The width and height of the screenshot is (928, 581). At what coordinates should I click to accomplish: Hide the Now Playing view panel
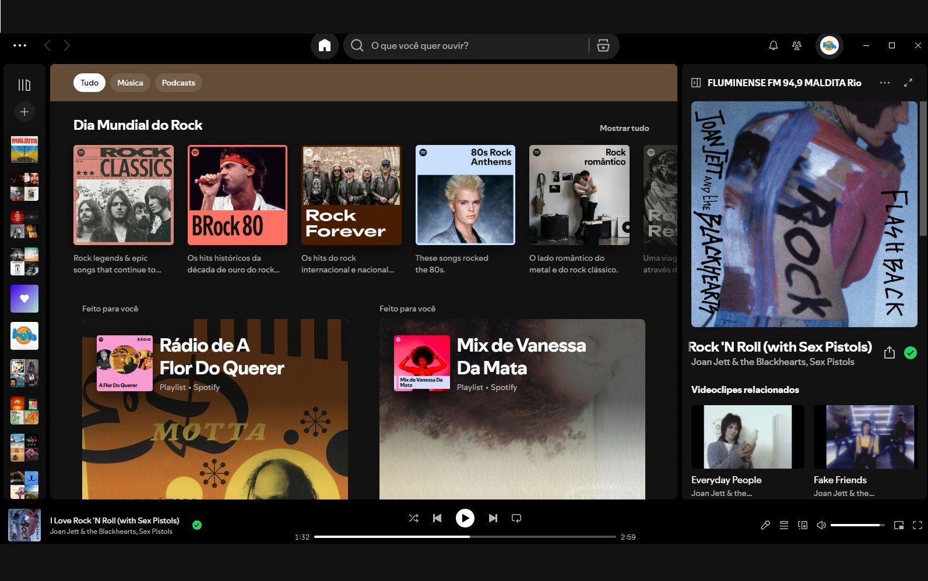tap(696, 83)
